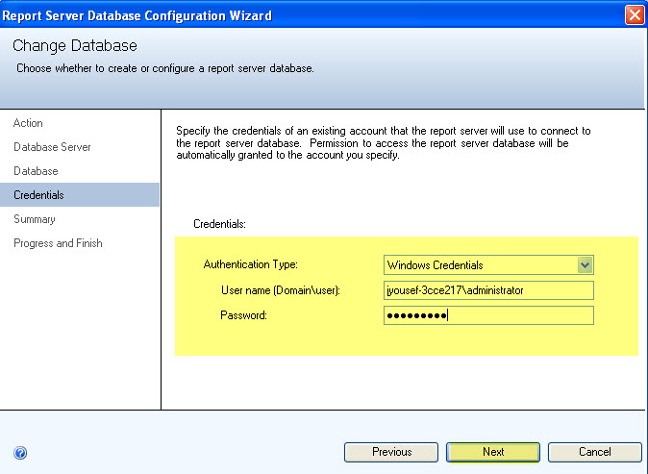Select the Credentials step
Viewport: 648px width, 474px height.
click(x=80, y=194)
